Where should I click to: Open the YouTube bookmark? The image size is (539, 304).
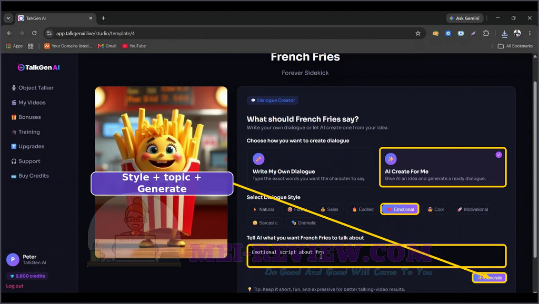pos(134,46)
